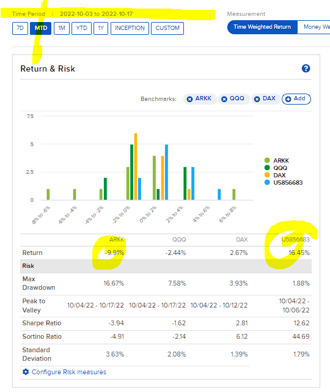Click the QQQ column header in table
330x392 pixels.
[x=179, y=240]
